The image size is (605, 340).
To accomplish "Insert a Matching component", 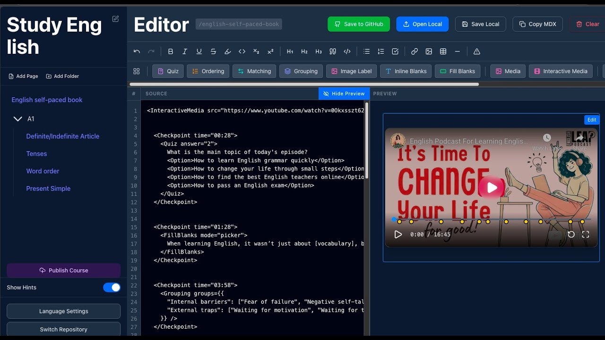I will (254, 71).
